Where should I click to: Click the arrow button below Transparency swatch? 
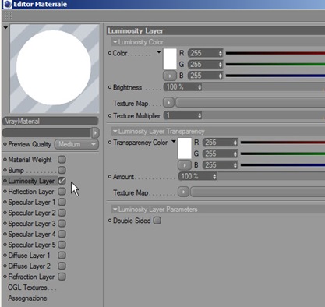tap(185, 165)
